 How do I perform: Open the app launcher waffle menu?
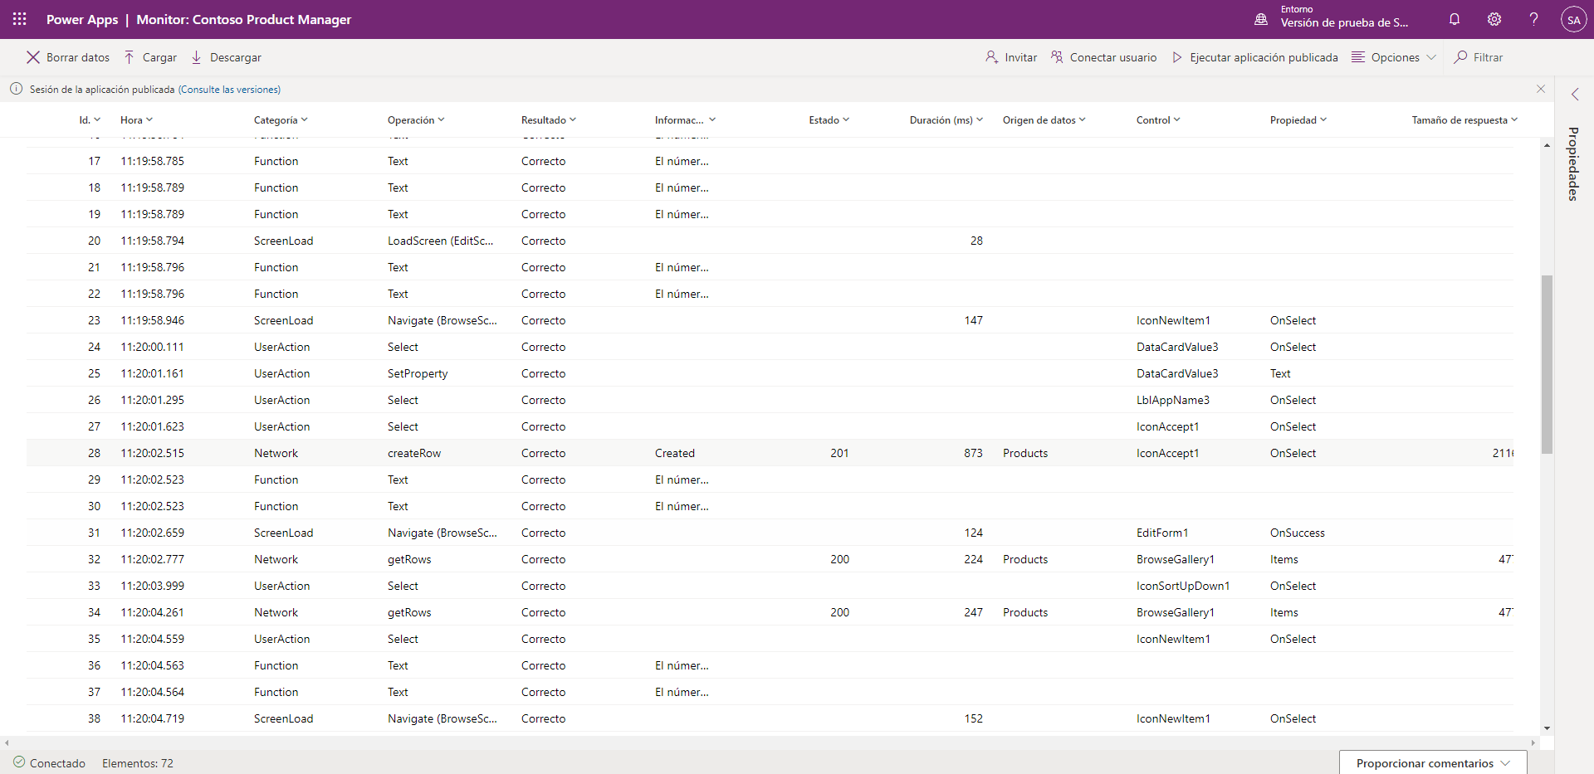click(20, 19)
